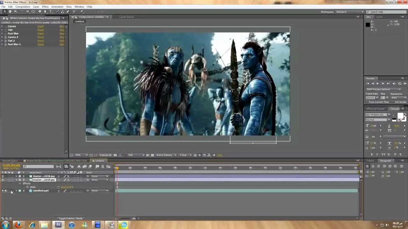Toggle the fx switch of Curves 2
Screen dimensions: 408x229
[5, 37]
